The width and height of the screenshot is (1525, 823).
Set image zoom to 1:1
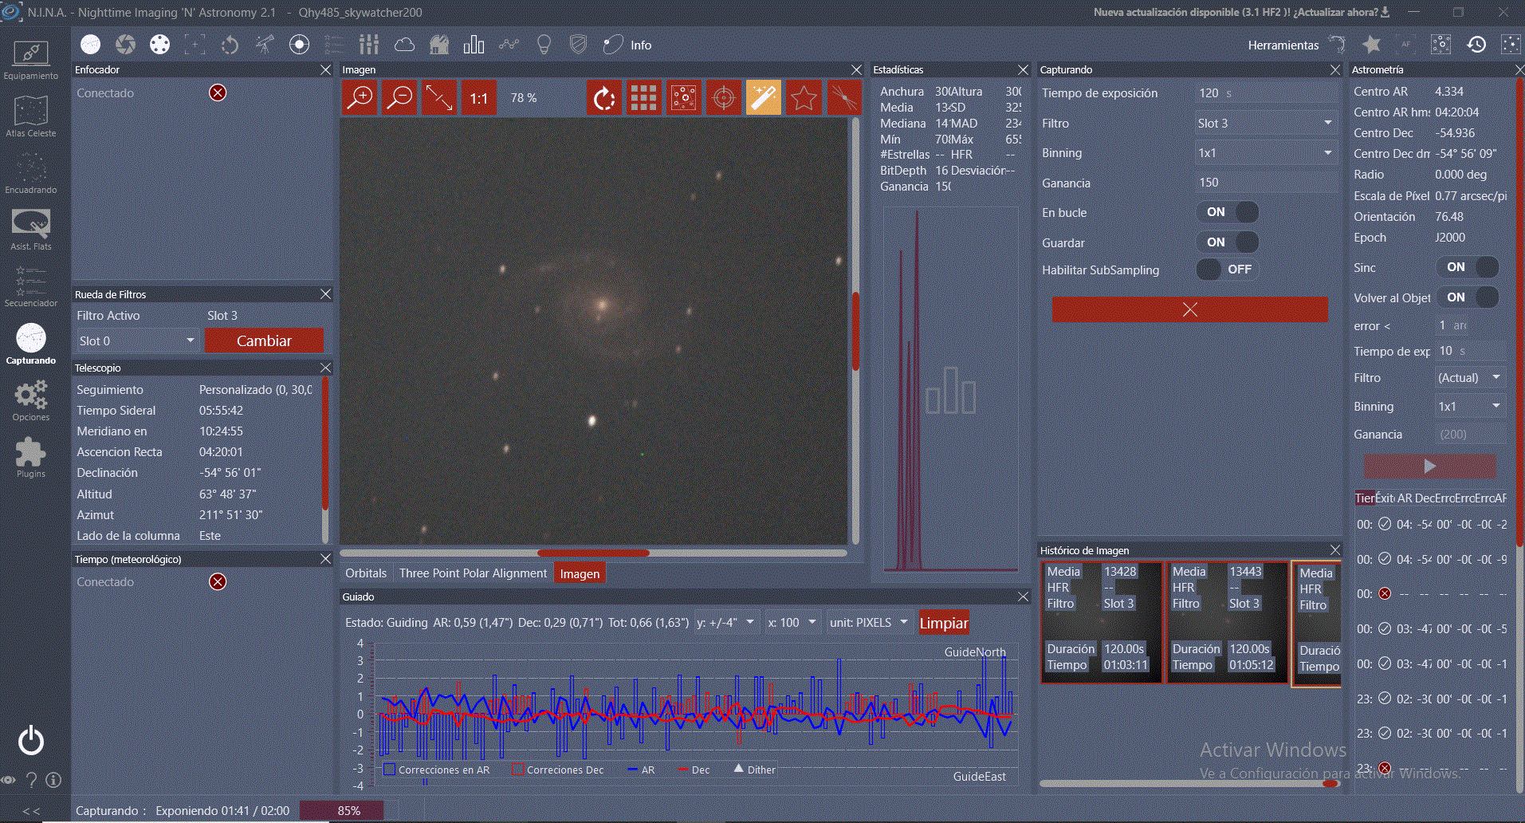pyautogui.click(x=478, y=98)
